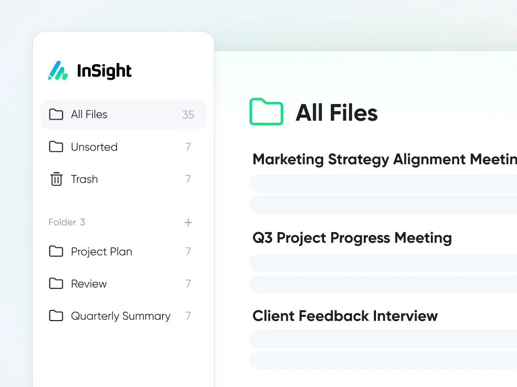The image size is (517, 387).
Task: Click the Quarterly Summary folder icon
Action: click(56, 316)
